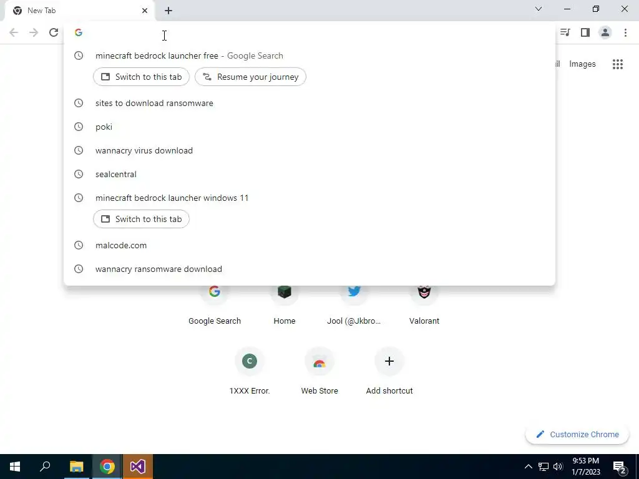Open Windows taskbar search
Viewport: 639px width, 479px height.
[45, 467]
